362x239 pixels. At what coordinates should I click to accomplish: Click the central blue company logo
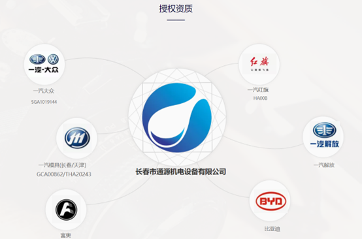(177, 118)
